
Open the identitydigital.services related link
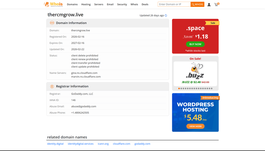pyautogui.click(x=80, y=144)
